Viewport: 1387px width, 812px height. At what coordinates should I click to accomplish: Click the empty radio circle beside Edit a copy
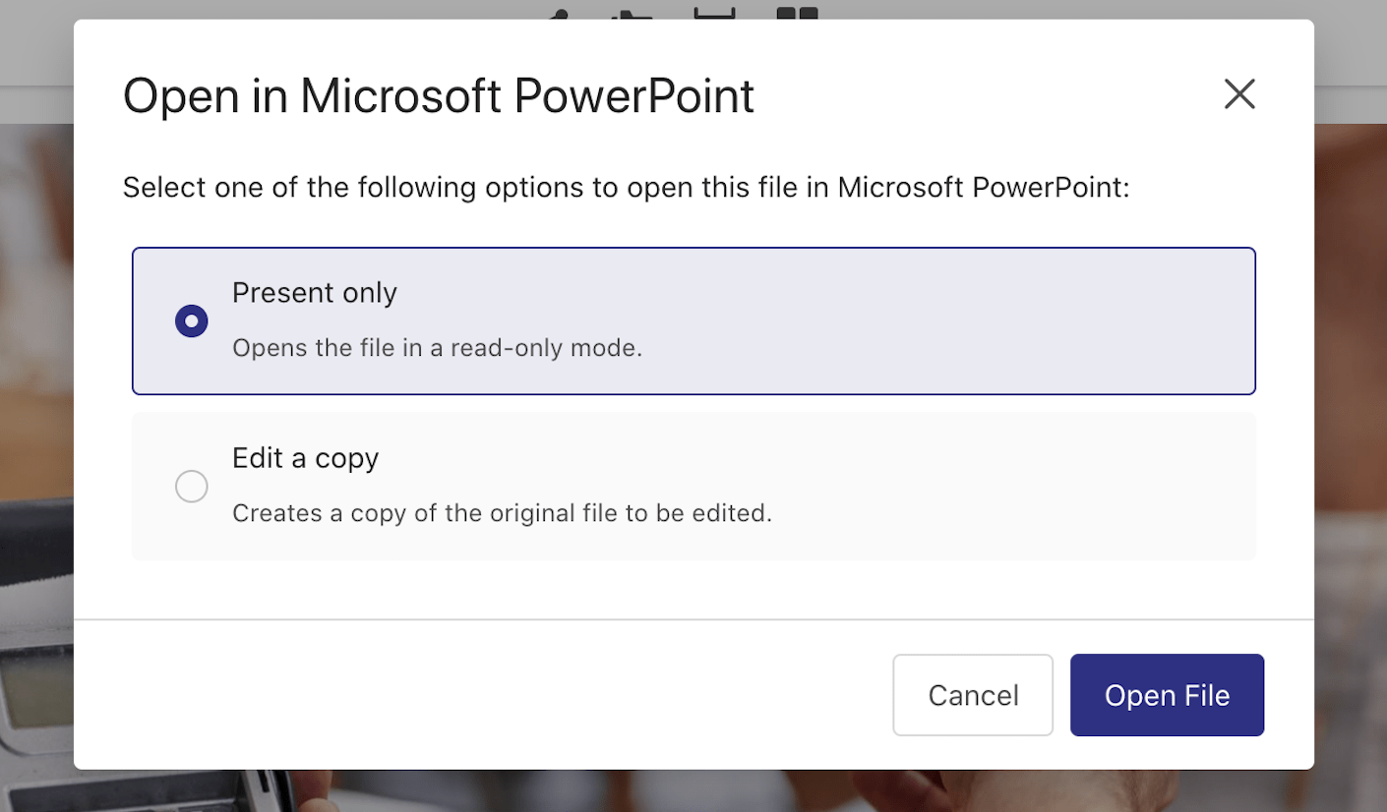point(191,486)
